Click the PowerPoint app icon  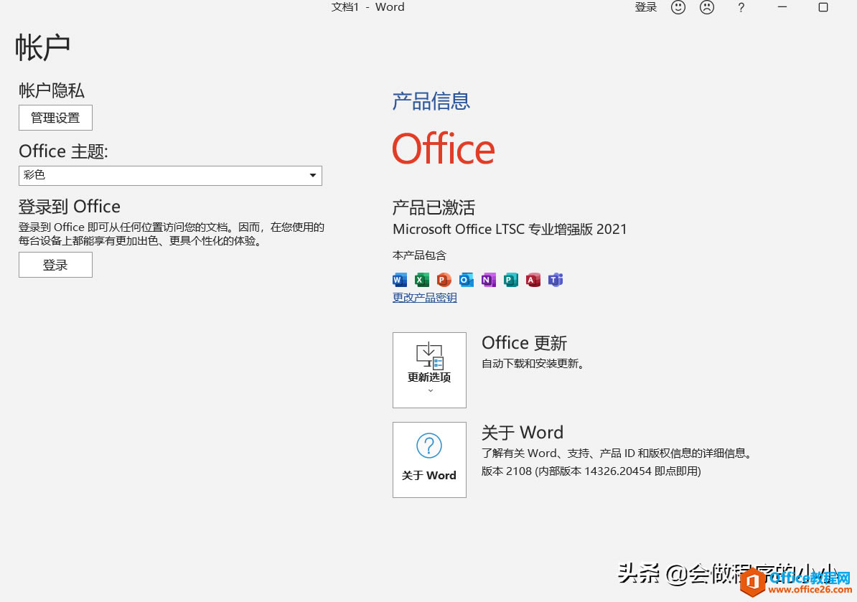coord(444,281)
